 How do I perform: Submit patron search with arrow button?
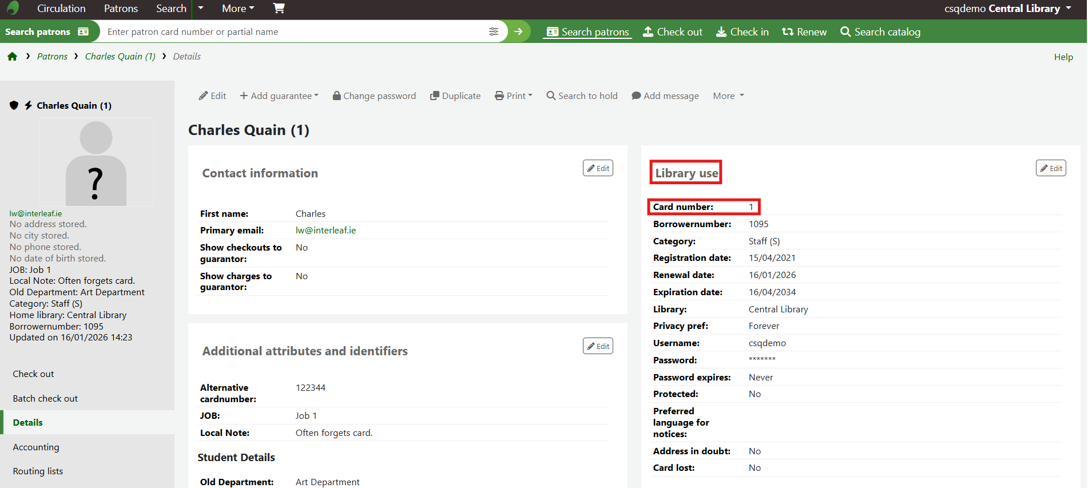519,31
